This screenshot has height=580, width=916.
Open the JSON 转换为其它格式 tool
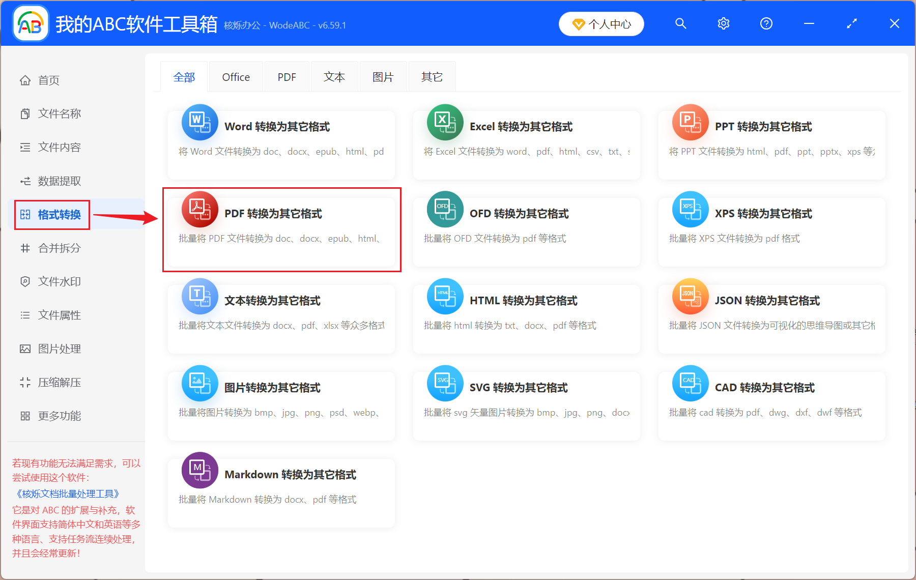pyautogui.click(x=771, y=319)
